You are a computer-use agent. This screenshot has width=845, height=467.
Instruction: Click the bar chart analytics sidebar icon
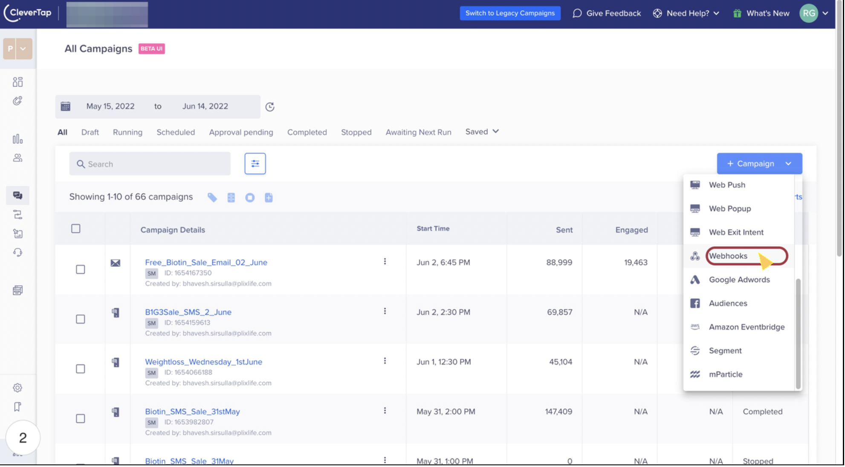point(17,139)
